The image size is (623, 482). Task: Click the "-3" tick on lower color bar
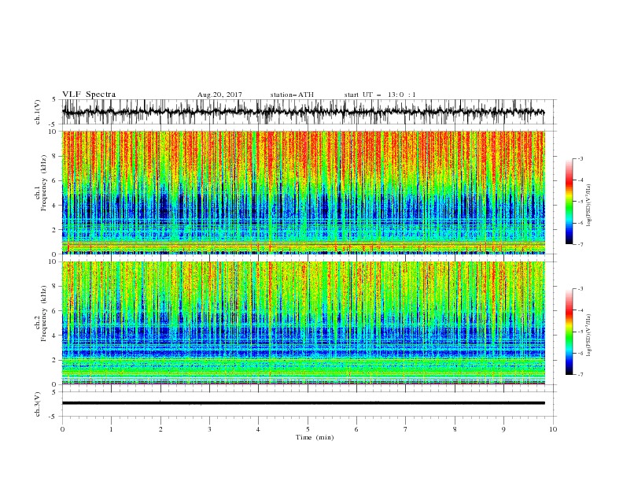pos(581,289)
